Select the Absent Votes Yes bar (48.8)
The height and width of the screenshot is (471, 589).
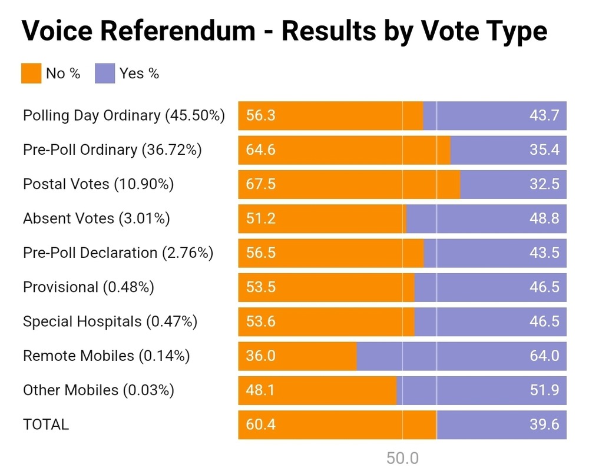tap(487, 218)
